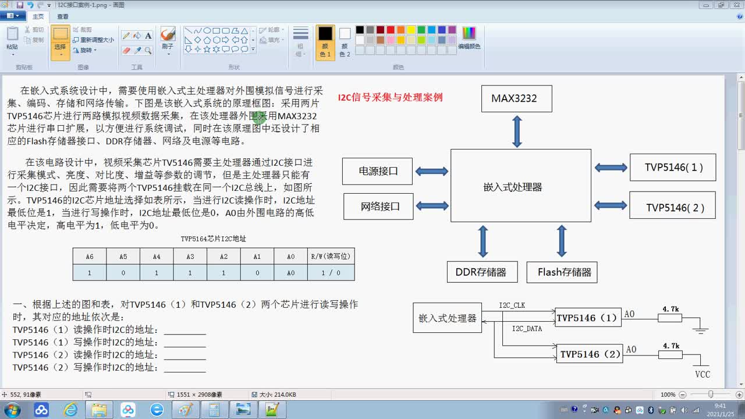The height and width of the screenshot is (419, 745).
Task: Choose the Oval shape in shapes gallery
Action: click(207, 30)
